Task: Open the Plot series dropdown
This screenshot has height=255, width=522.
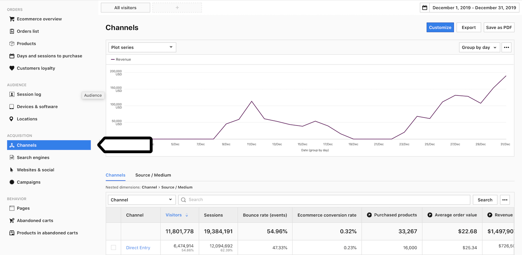Action: point(142,47)
